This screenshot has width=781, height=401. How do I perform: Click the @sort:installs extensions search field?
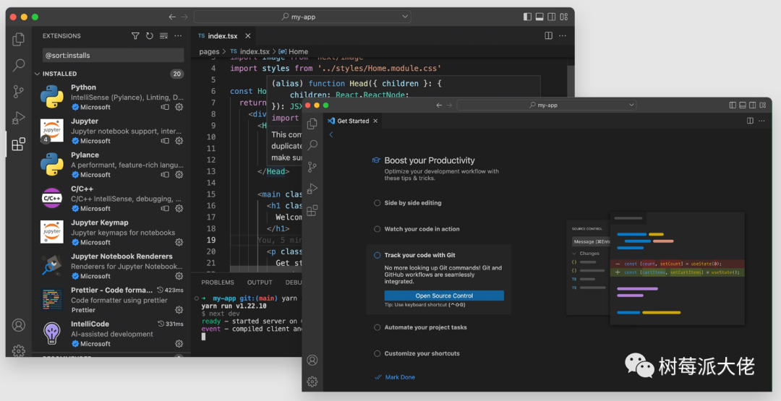point(113,55)
